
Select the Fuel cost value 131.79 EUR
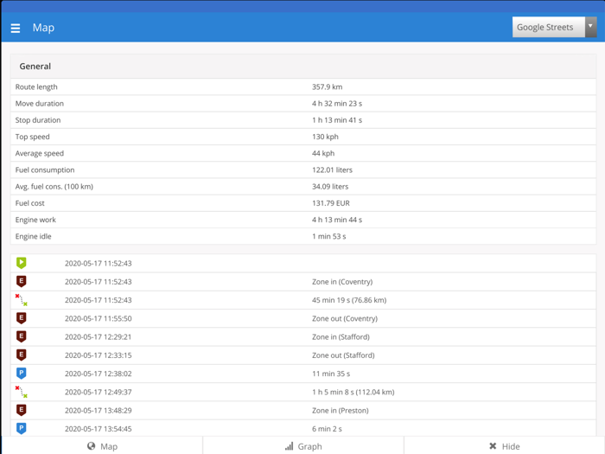tap(331, 203)
